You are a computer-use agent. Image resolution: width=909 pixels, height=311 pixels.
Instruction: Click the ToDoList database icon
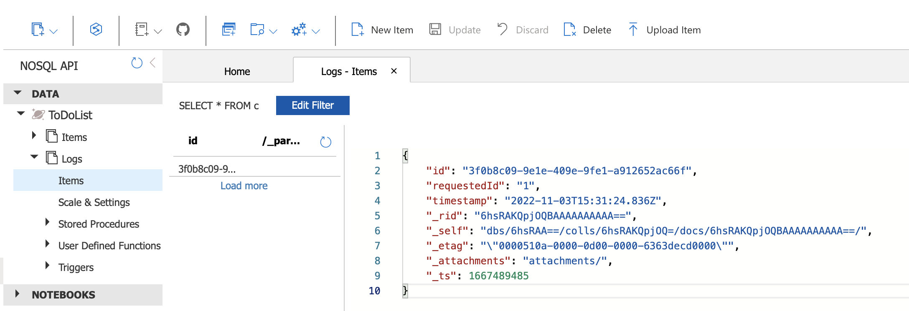point(38,114)
